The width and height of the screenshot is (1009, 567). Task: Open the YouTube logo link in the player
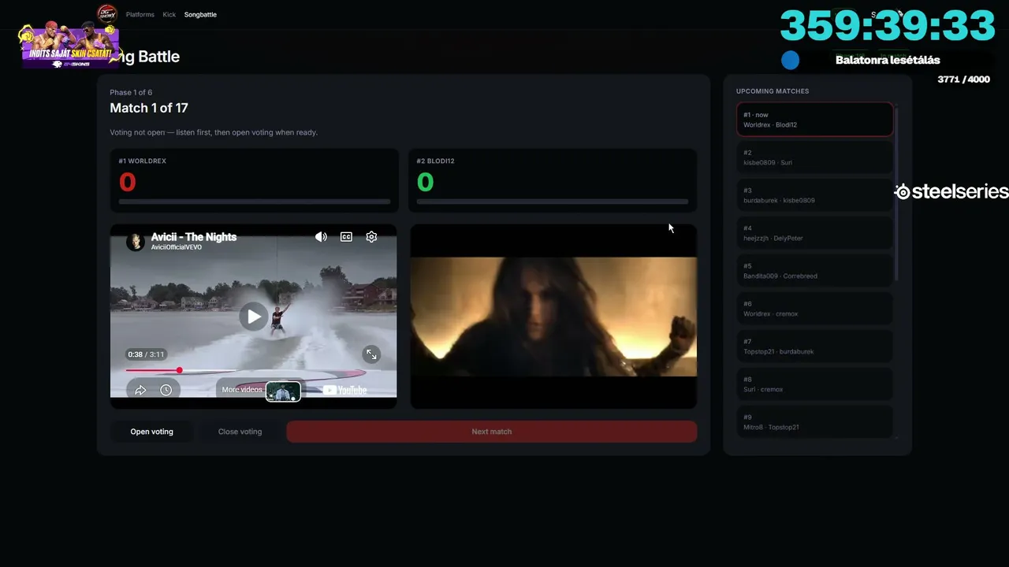(344, 390)
